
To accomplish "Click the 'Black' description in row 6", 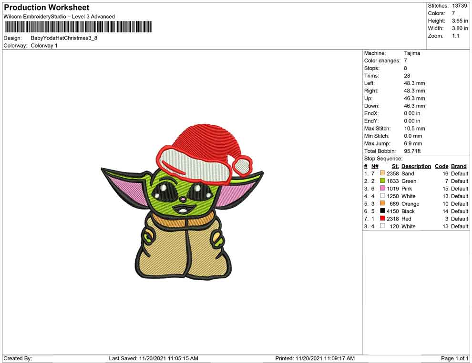I will click(408, 211).
